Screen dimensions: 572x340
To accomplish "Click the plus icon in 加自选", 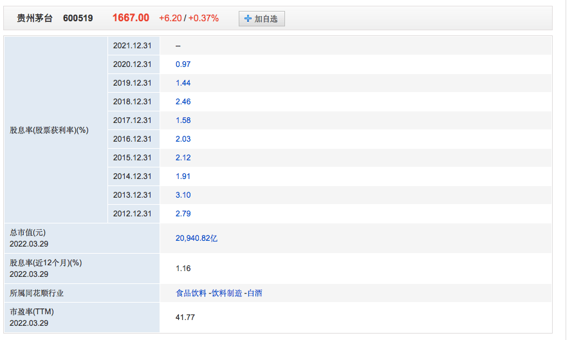I will click(248, 19).
